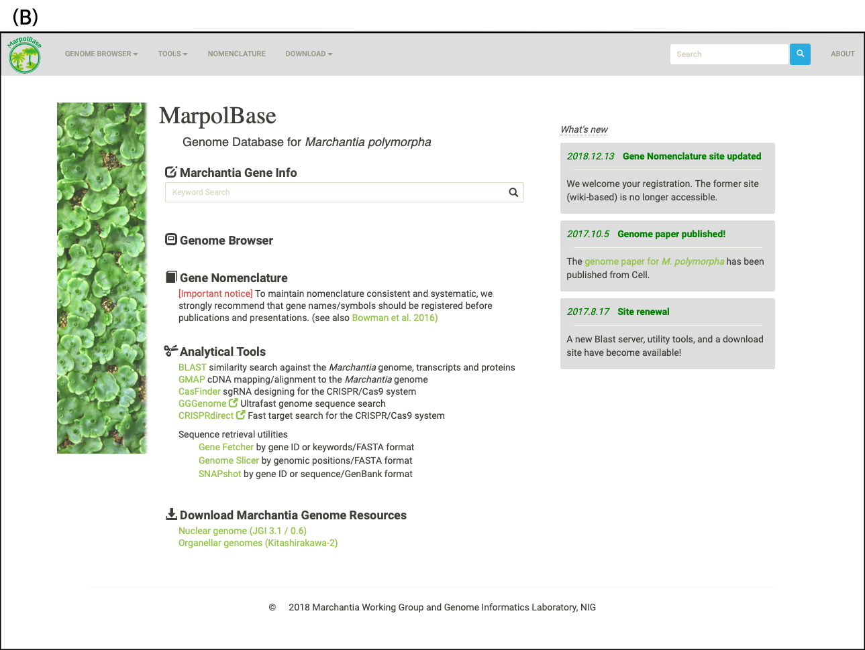Screen dimensions: 865x650
Task: Click the download arrow icon near resources heading
Action: click(171, 514)
